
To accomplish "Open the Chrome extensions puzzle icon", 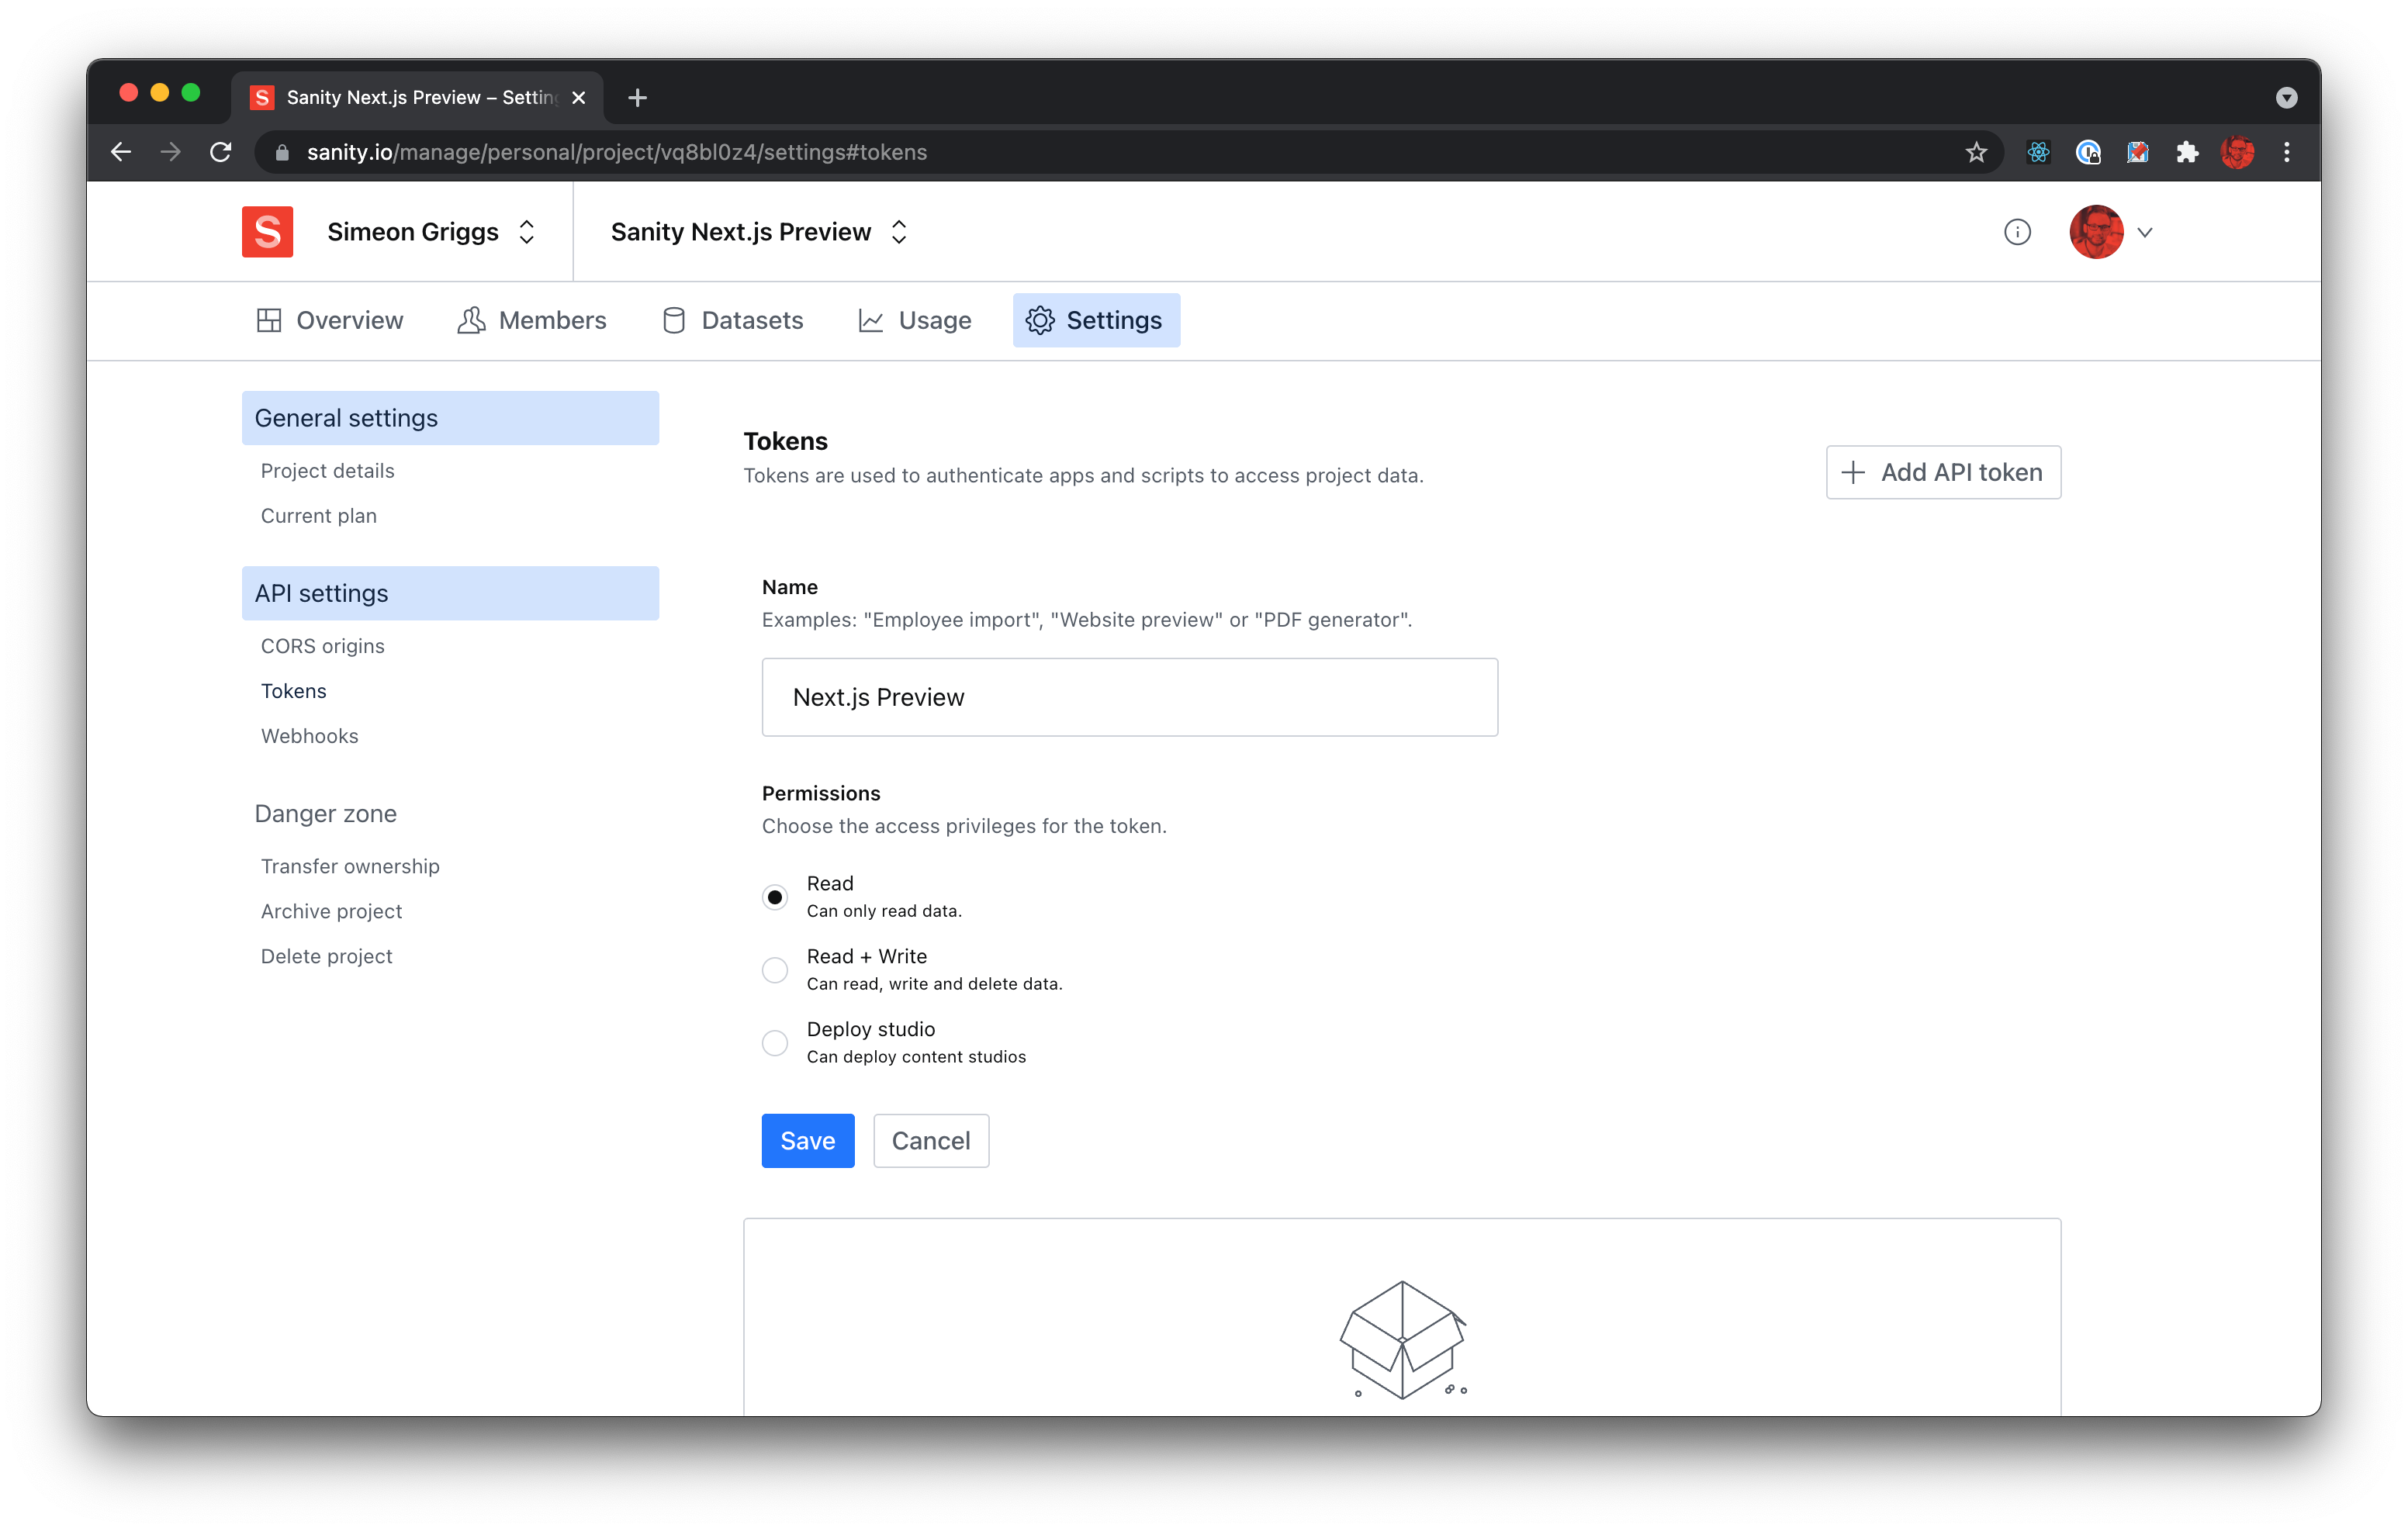I will pos(2187,152).
